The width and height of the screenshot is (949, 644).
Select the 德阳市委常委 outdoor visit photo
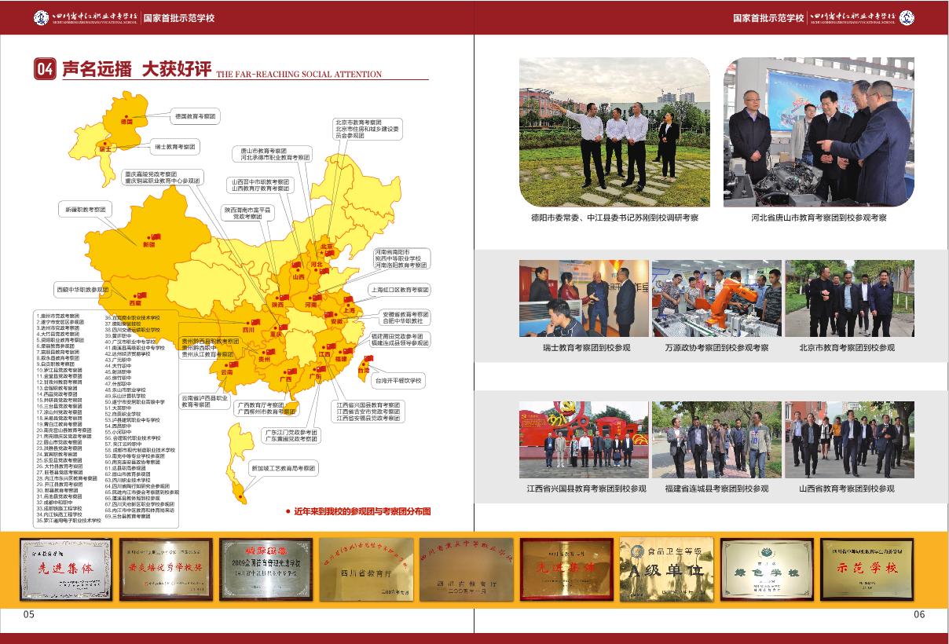[614, 131]
